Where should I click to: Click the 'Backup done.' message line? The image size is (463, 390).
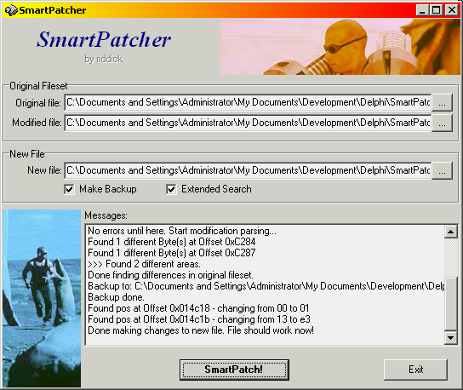pyautogui.click(x=116, y=297)
